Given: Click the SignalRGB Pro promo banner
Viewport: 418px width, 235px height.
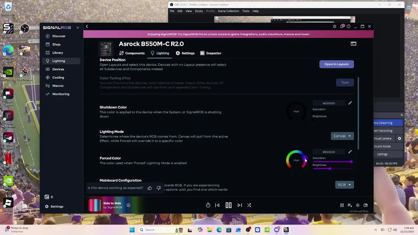Looking at the screenshot, I should tap(228, 34).
